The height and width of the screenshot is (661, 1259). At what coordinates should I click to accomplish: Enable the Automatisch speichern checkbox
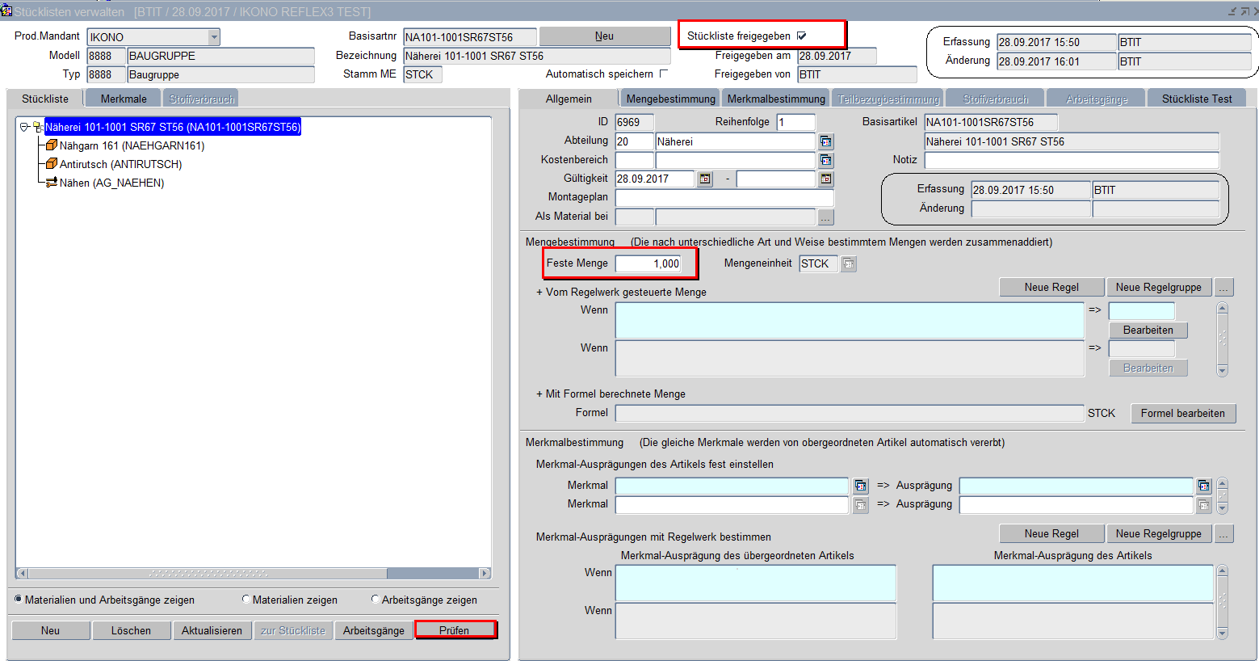tap(664, 74)
